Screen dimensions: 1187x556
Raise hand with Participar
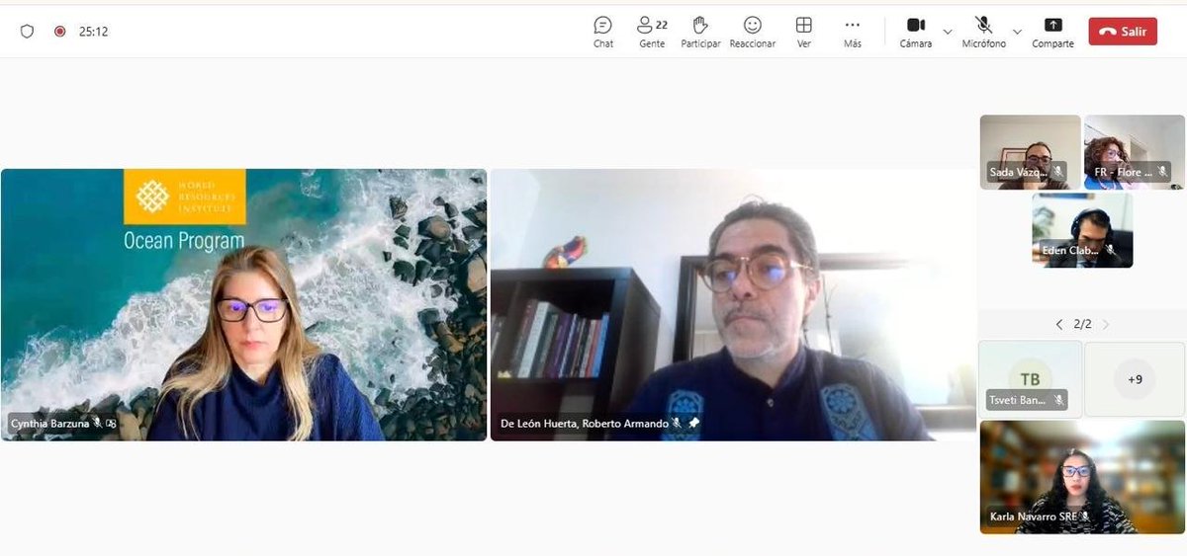coord(700,32)
